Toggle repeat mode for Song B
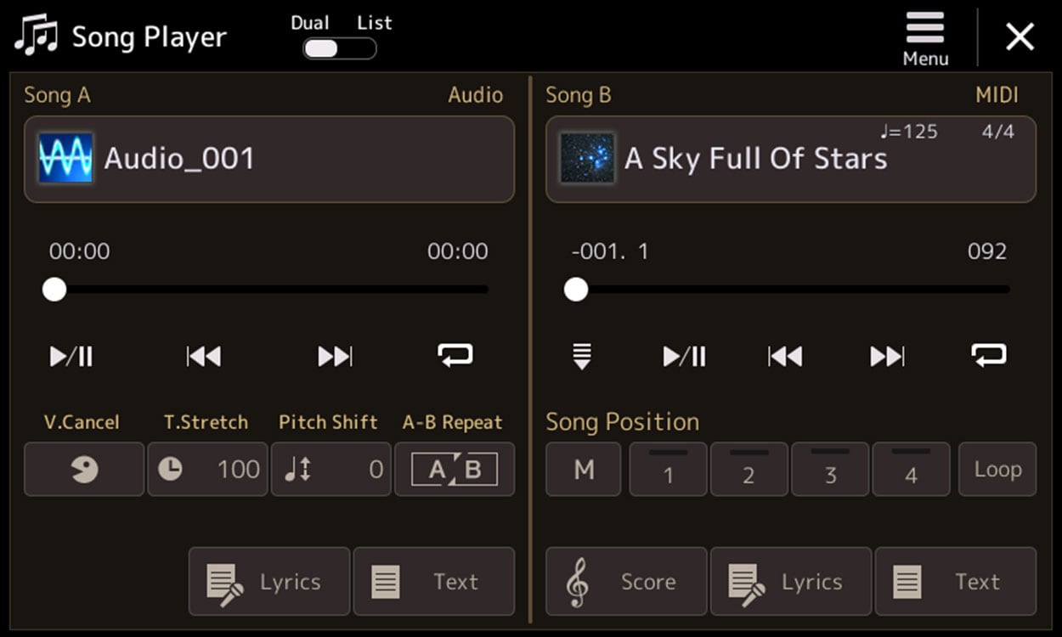This screenshot has width=1062, height=637. pos(989,356)
